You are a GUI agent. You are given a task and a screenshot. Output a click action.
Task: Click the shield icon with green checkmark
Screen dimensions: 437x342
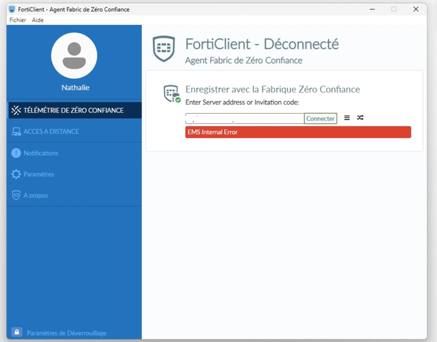tap(172, 94)
